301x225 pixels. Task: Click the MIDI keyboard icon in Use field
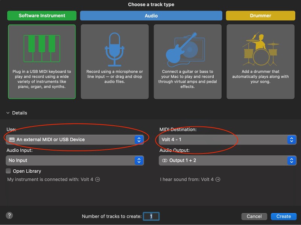11,139
